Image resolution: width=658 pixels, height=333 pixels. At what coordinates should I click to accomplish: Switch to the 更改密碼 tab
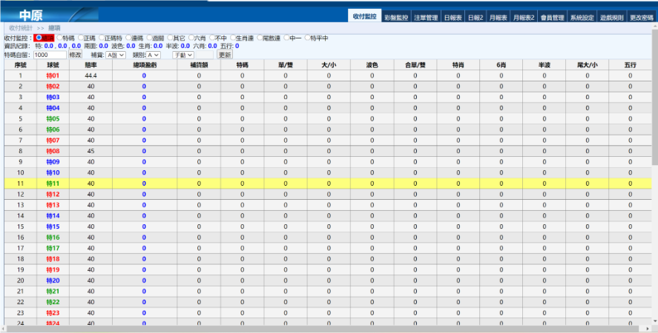[x=641, y=16]
